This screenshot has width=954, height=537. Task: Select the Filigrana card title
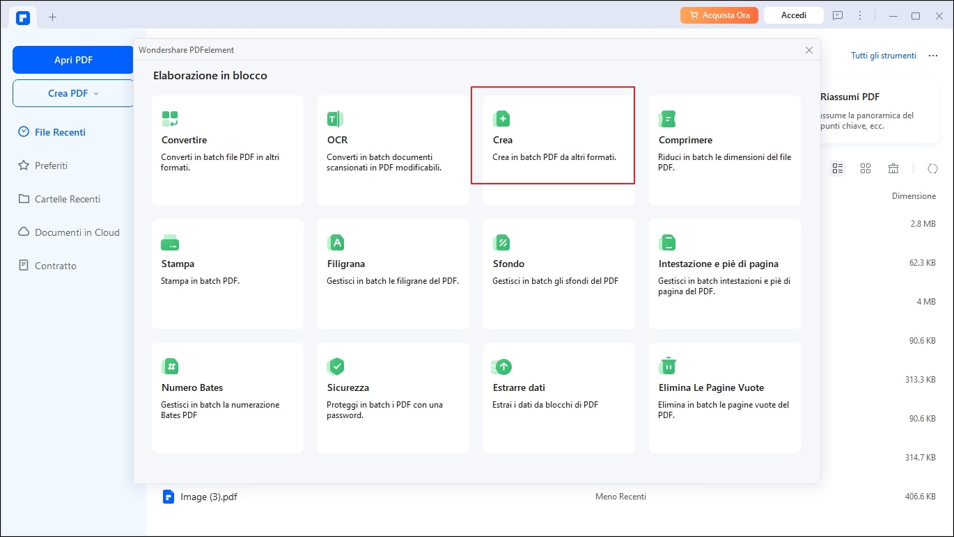coord(346,264)
